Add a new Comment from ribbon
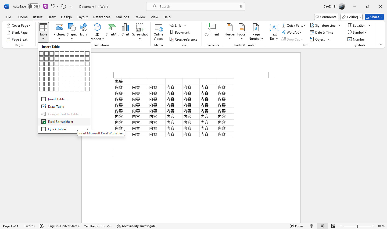The width and height of the screenshot is (387, 229). (x=212, y=30)
